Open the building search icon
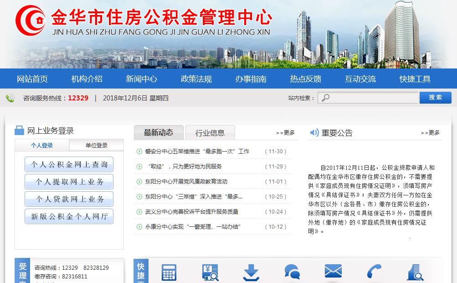Image resolution: width=457 pixels, height=283 pixels. pos(415,273)
